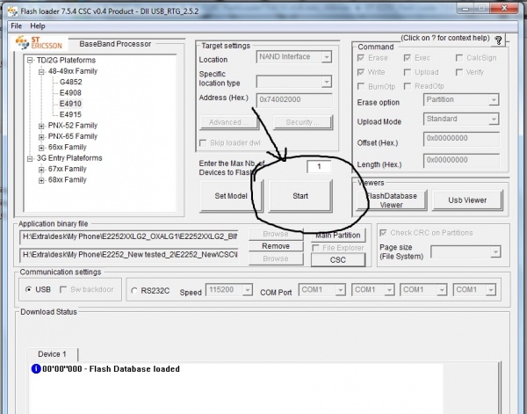Expand the PNX-52 Family node
527x414 pixels.
coord(41,126)
